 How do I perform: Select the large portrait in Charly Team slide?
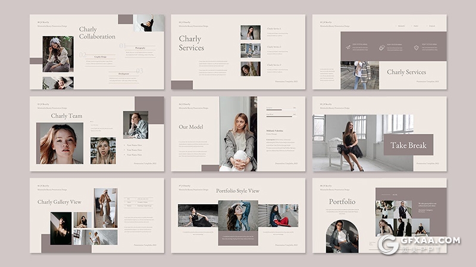[59, 143]
